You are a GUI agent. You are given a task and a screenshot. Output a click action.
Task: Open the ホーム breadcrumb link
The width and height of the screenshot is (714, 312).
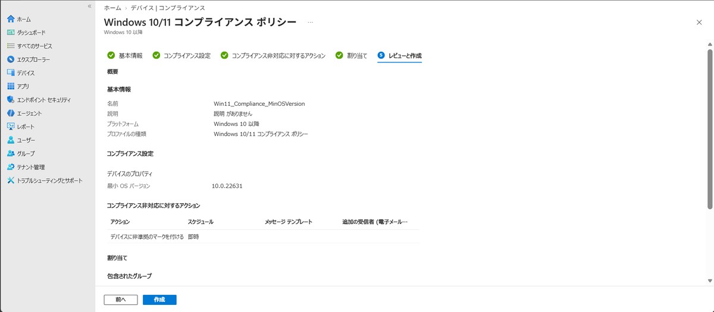point(112,8)
